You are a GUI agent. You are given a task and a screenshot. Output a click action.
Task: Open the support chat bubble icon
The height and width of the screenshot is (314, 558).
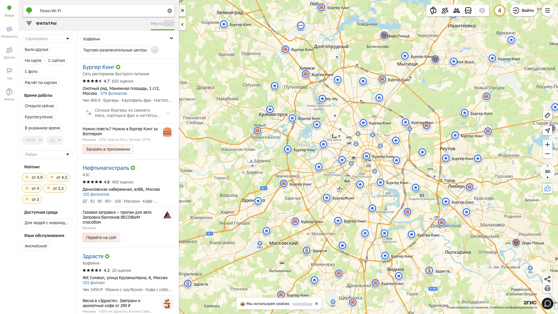[547, 304]
